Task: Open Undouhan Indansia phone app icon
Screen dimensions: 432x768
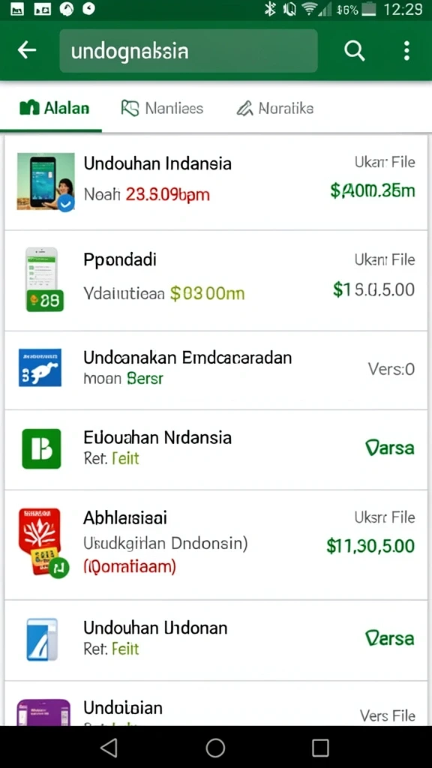Action: 46,181
